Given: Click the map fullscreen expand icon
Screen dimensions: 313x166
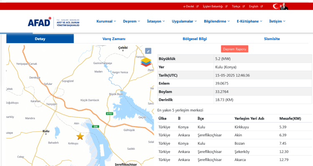Looking at the screenshot, I should pos(148,51).
